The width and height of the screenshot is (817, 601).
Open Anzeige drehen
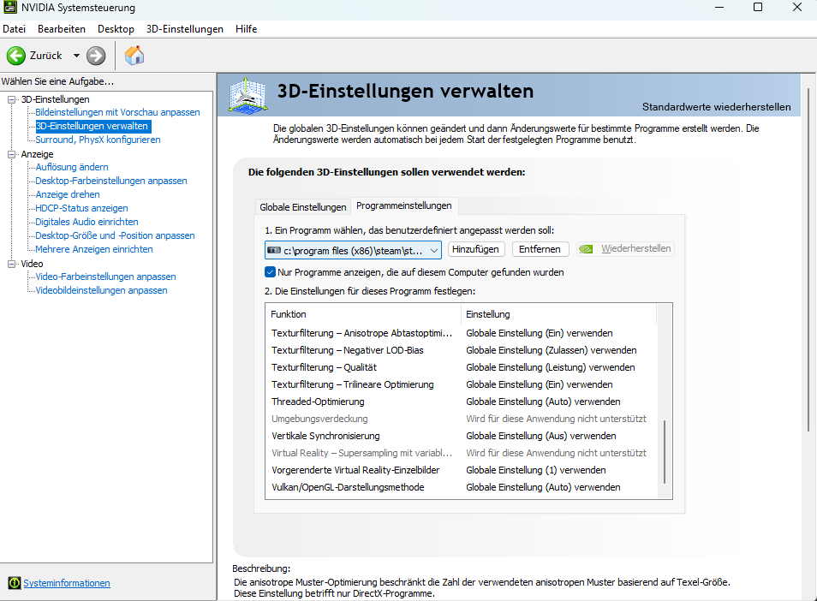pyautogui.click(x=68, y=194)
